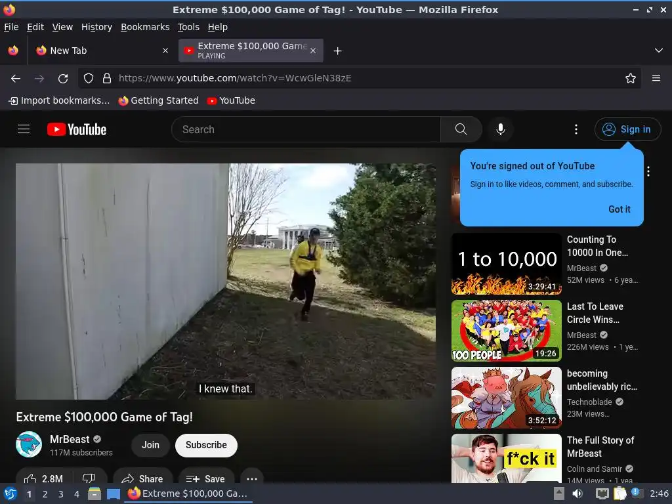672x504 pixels.
Task: Select the address bar URL
Action: click(x=235, y=78)
